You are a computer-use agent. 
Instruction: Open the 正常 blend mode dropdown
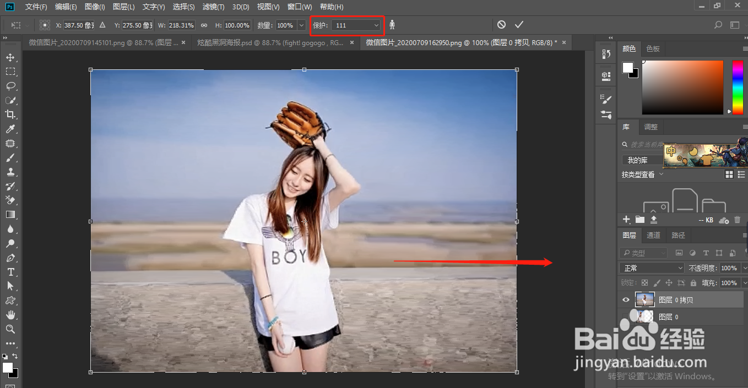pyautogui.click(x=652, y=268)
